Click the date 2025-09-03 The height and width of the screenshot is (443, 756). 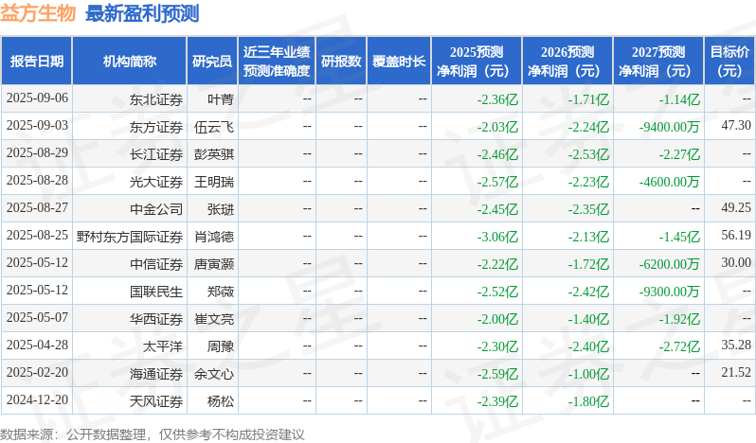[x=37, y=126]
